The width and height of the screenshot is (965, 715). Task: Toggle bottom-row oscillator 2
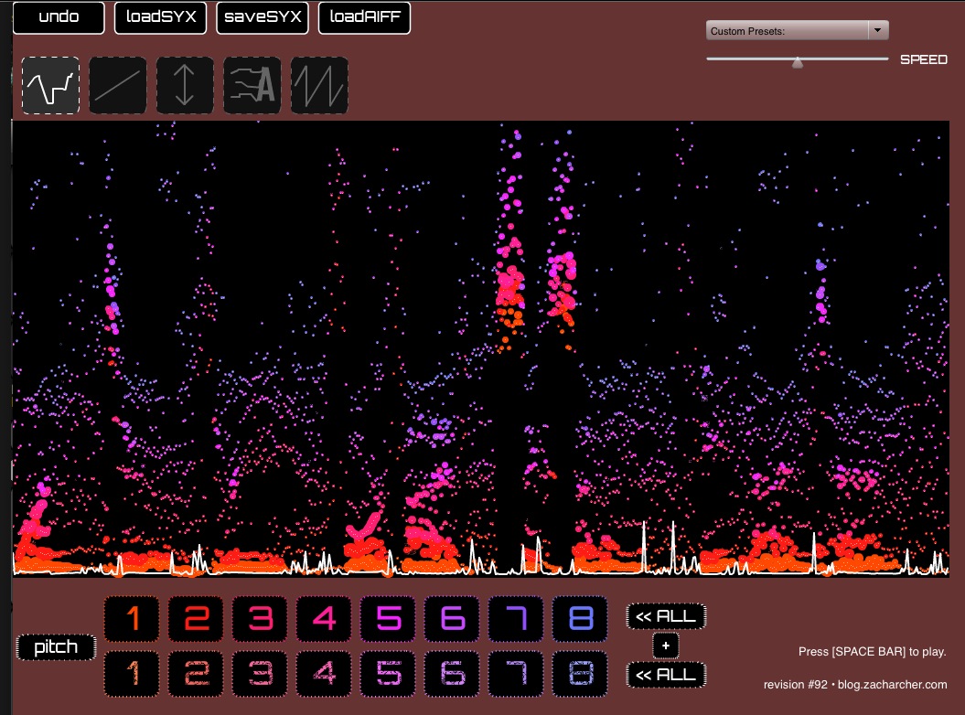pyautogui.click(x=196, y=674)
